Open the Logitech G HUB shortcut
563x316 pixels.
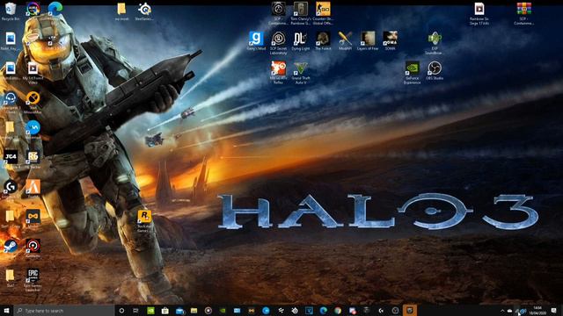[11, 189]
